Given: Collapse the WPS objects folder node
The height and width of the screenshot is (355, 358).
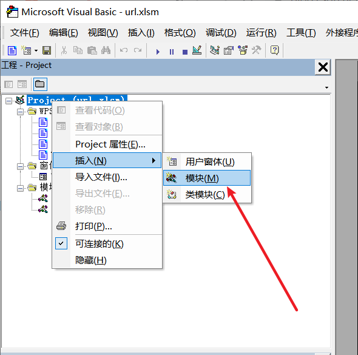Looking at the screenshot, I should pos(20,112).
